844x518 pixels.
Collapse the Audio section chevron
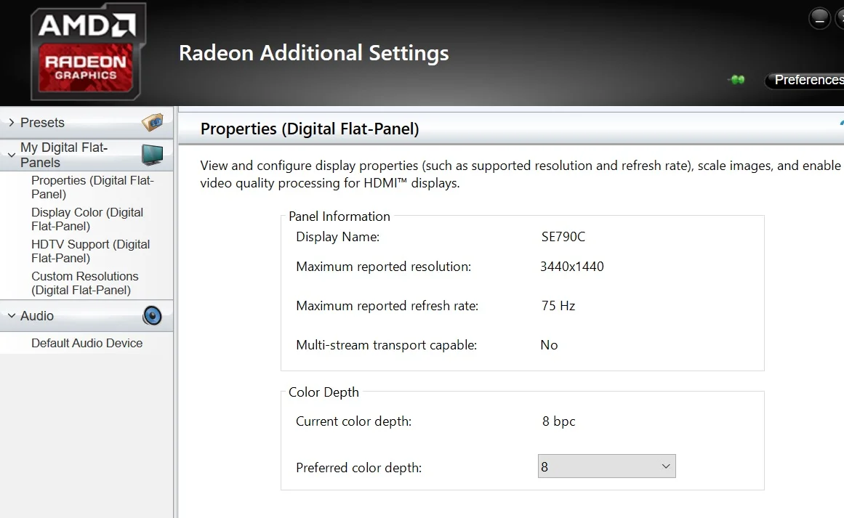12,316
